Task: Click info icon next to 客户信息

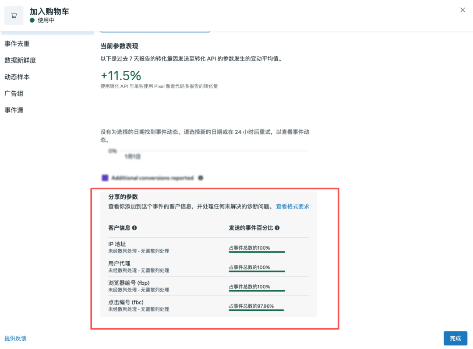Action: (134, 228)
